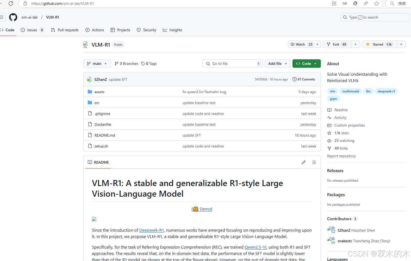Screen dimensions: 411x261
Task: Open README.md file
Action: point(105,135)
